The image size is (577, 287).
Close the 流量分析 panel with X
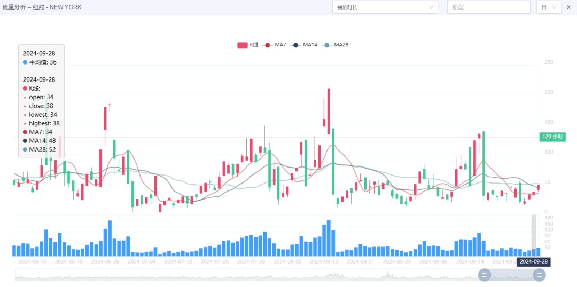tap(568, 7)
